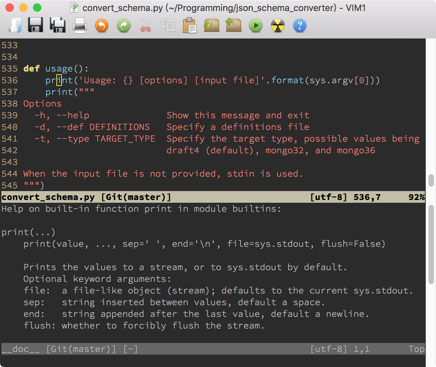
Task: Click the Python file icon in the titlebar
Action: tap(75, 8)
